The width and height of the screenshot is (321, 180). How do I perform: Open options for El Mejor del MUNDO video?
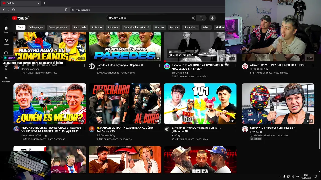point(235,128)
